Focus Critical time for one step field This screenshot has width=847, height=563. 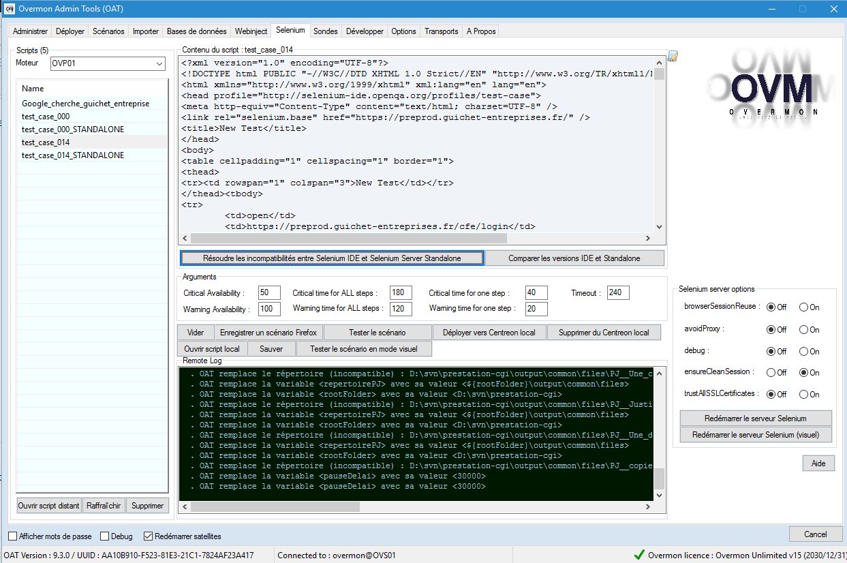click(536, 292)
